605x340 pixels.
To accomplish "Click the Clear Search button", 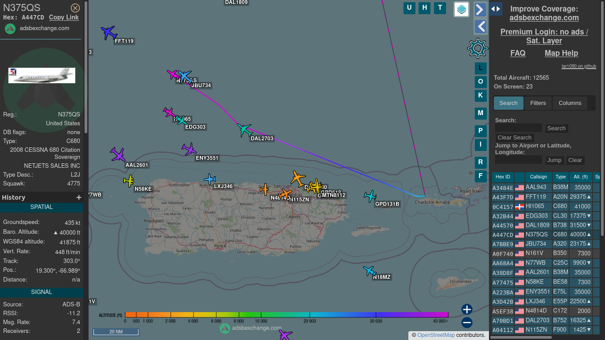I will click(515, 138).
